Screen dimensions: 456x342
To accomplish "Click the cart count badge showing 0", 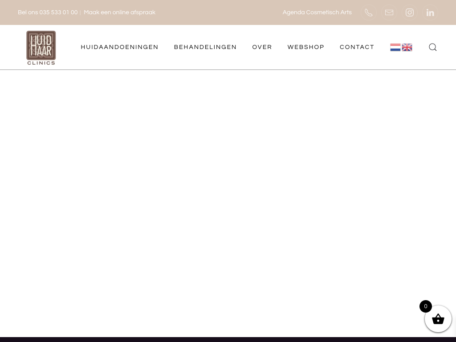I will [x=426, y=306].
